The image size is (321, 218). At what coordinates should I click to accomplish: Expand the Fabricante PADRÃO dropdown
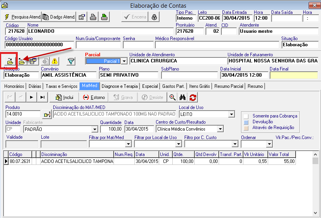pyautogui.click(x=95, y=129)
